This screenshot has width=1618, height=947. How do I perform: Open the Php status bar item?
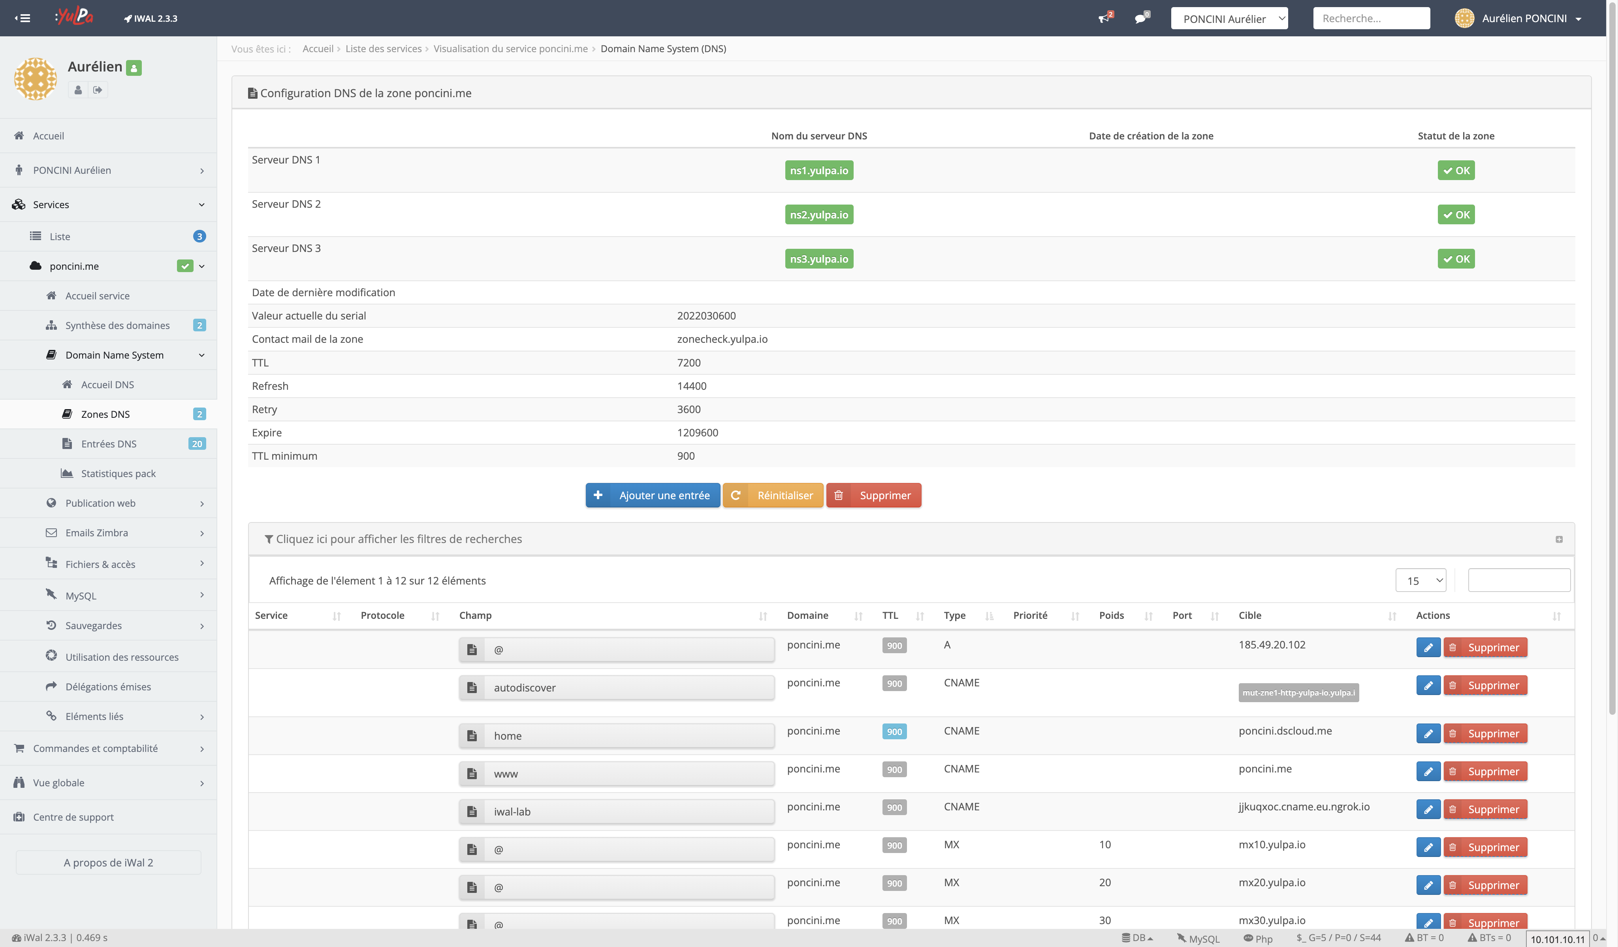click(1258, 938)
